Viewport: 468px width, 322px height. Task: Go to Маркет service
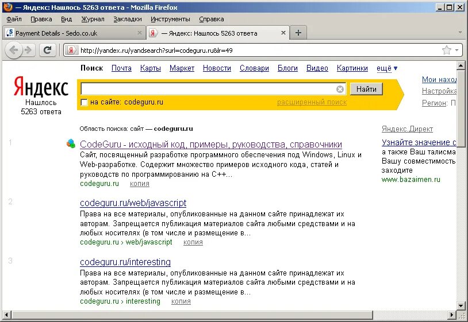tap(182, 68)
